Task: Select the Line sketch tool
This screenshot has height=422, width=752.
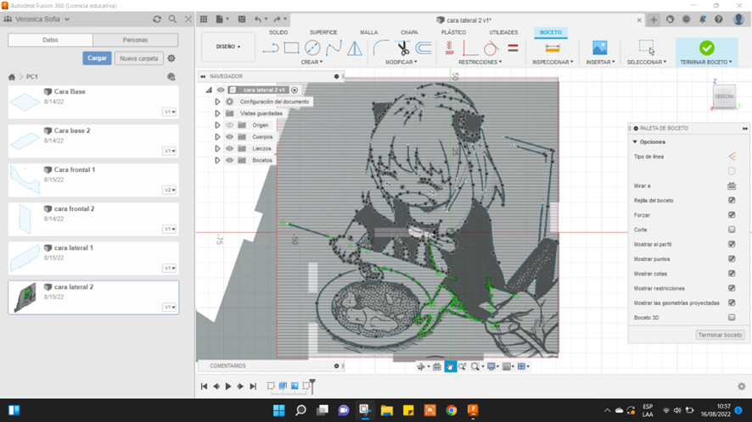Action: [271, 48]
